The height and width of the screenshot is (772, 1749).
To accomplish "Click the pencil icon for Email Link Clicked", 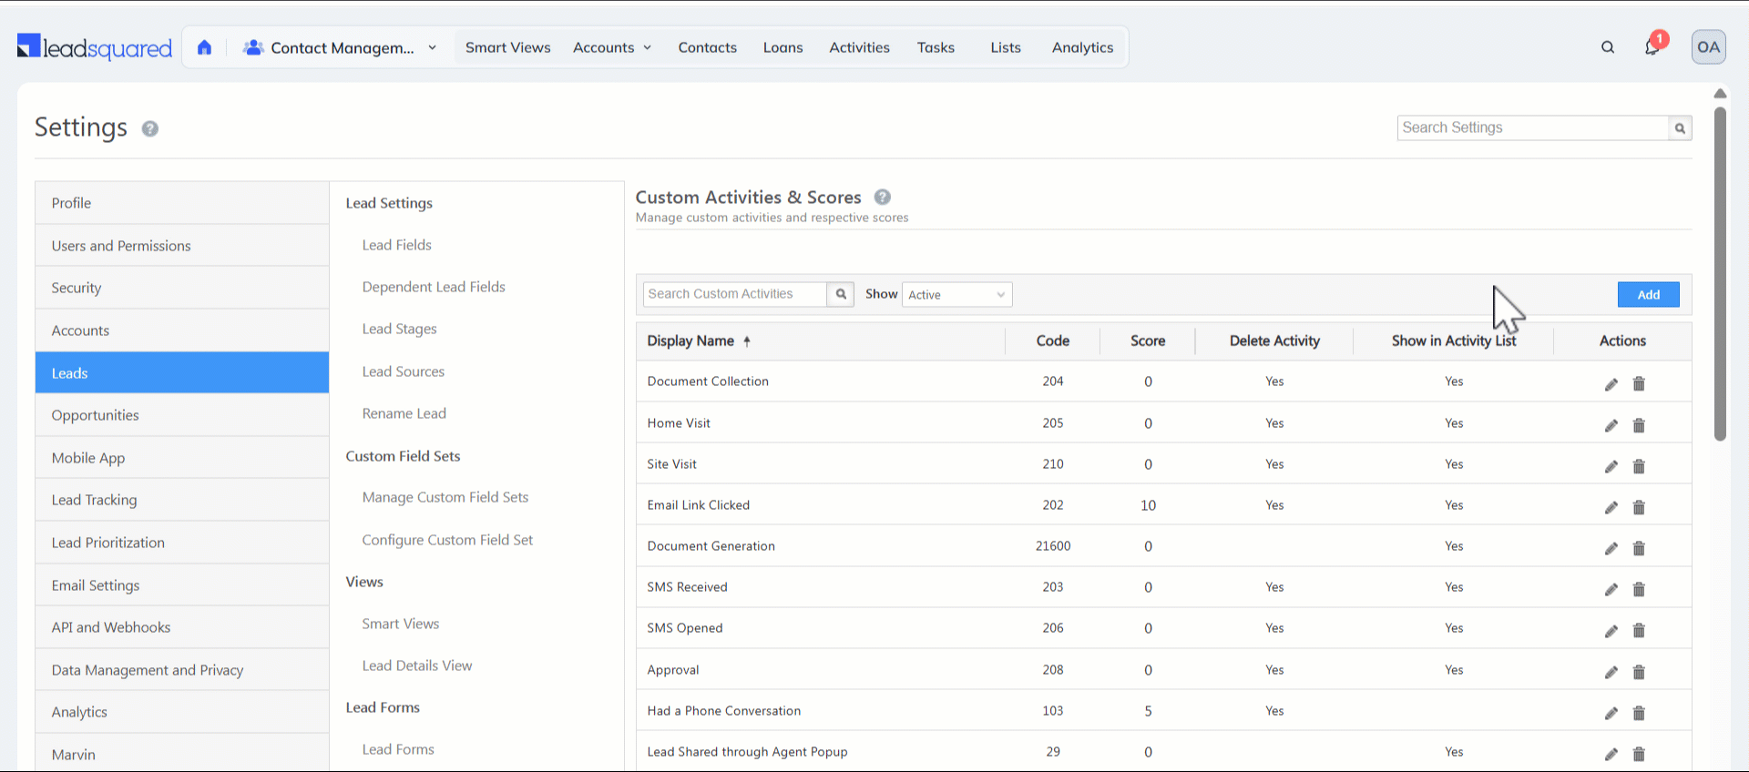I will point(1611,507).
